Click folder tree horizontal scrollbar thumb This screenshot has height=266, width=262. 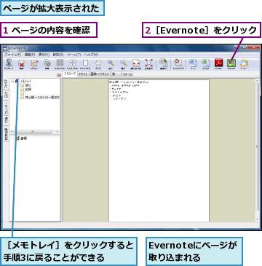[33, 132]
